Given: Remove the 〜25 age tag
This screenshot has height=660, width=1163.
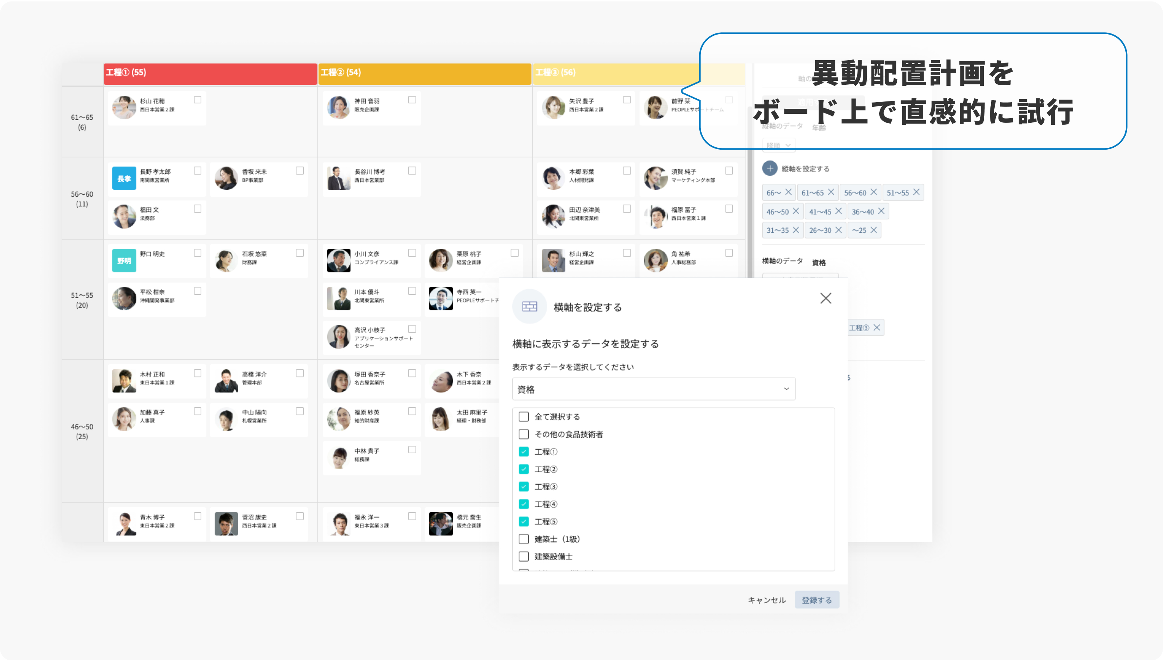Looking at the screenshot, I should click(873, 230).
